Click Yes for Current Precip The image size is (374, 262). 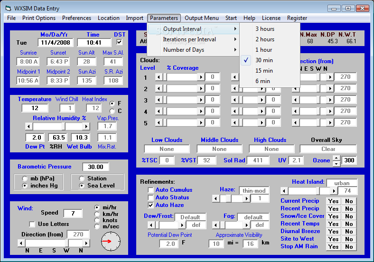[334, 201]
